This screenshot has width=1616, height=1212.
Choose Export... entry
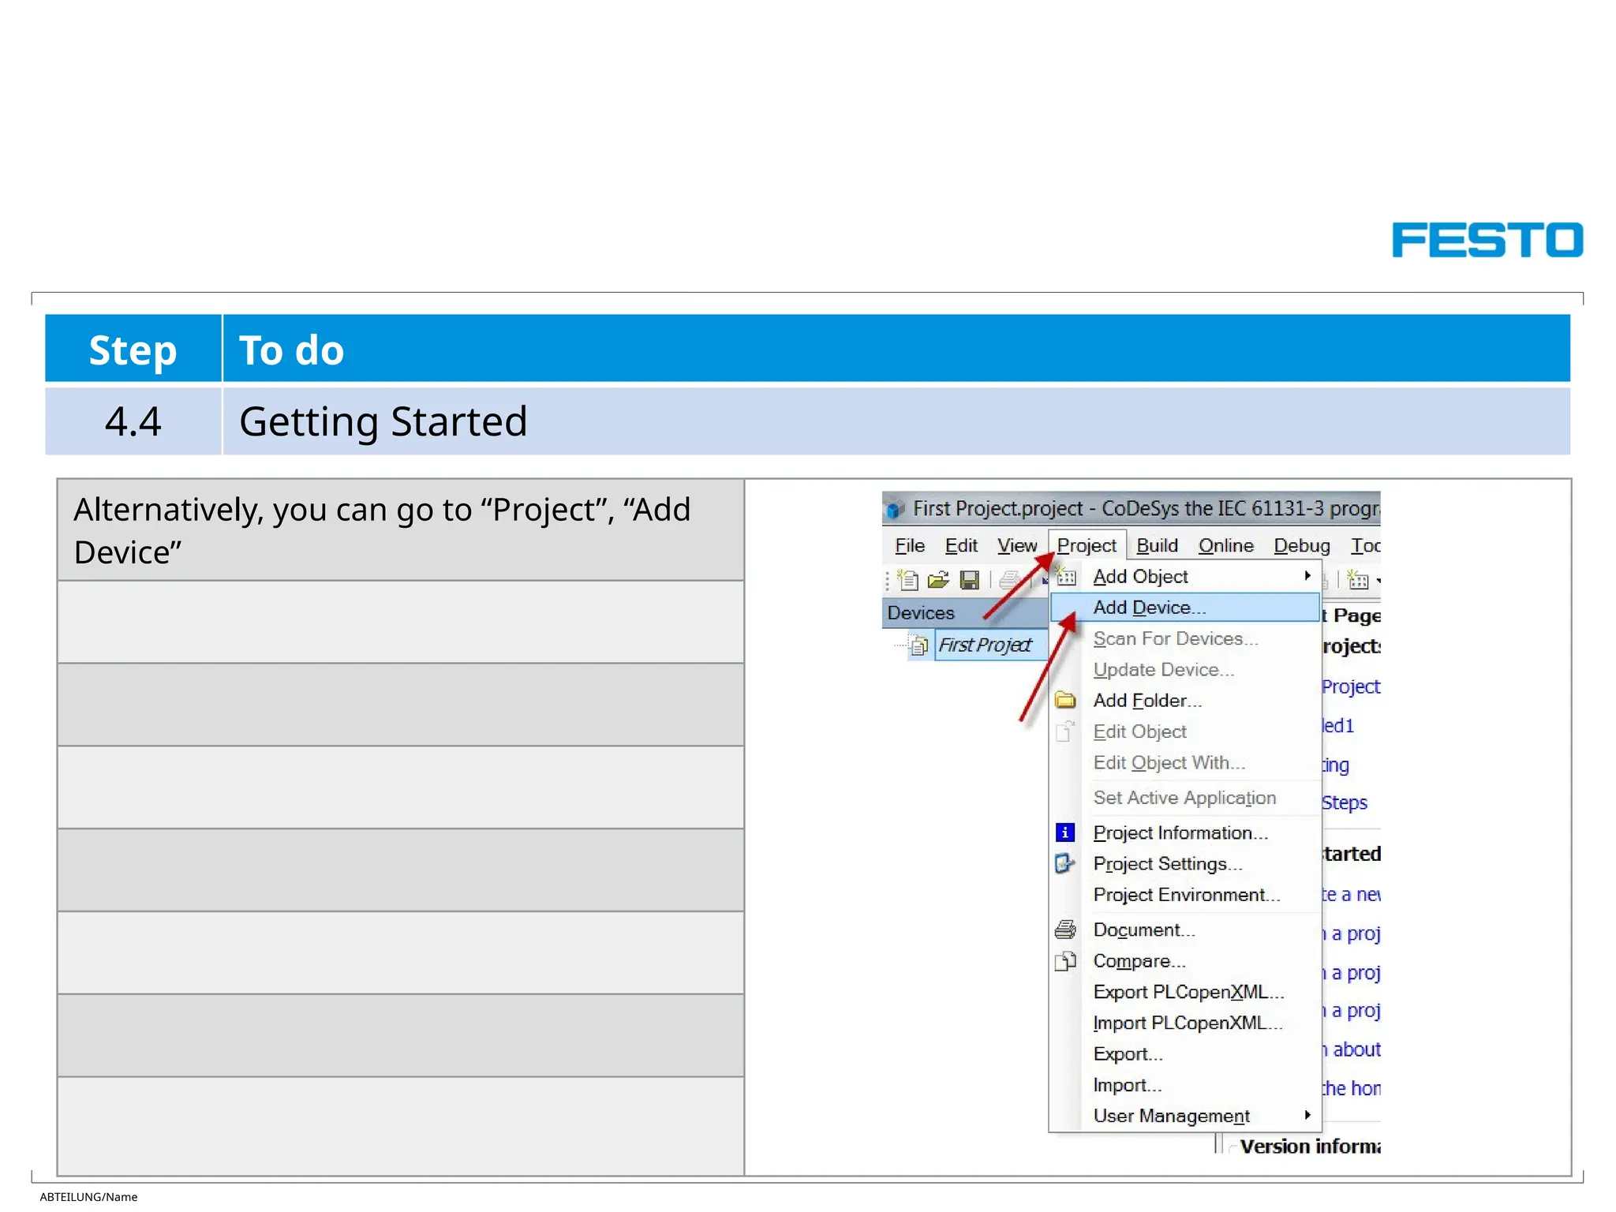pyautogui.click(x=1185, y=1053)
